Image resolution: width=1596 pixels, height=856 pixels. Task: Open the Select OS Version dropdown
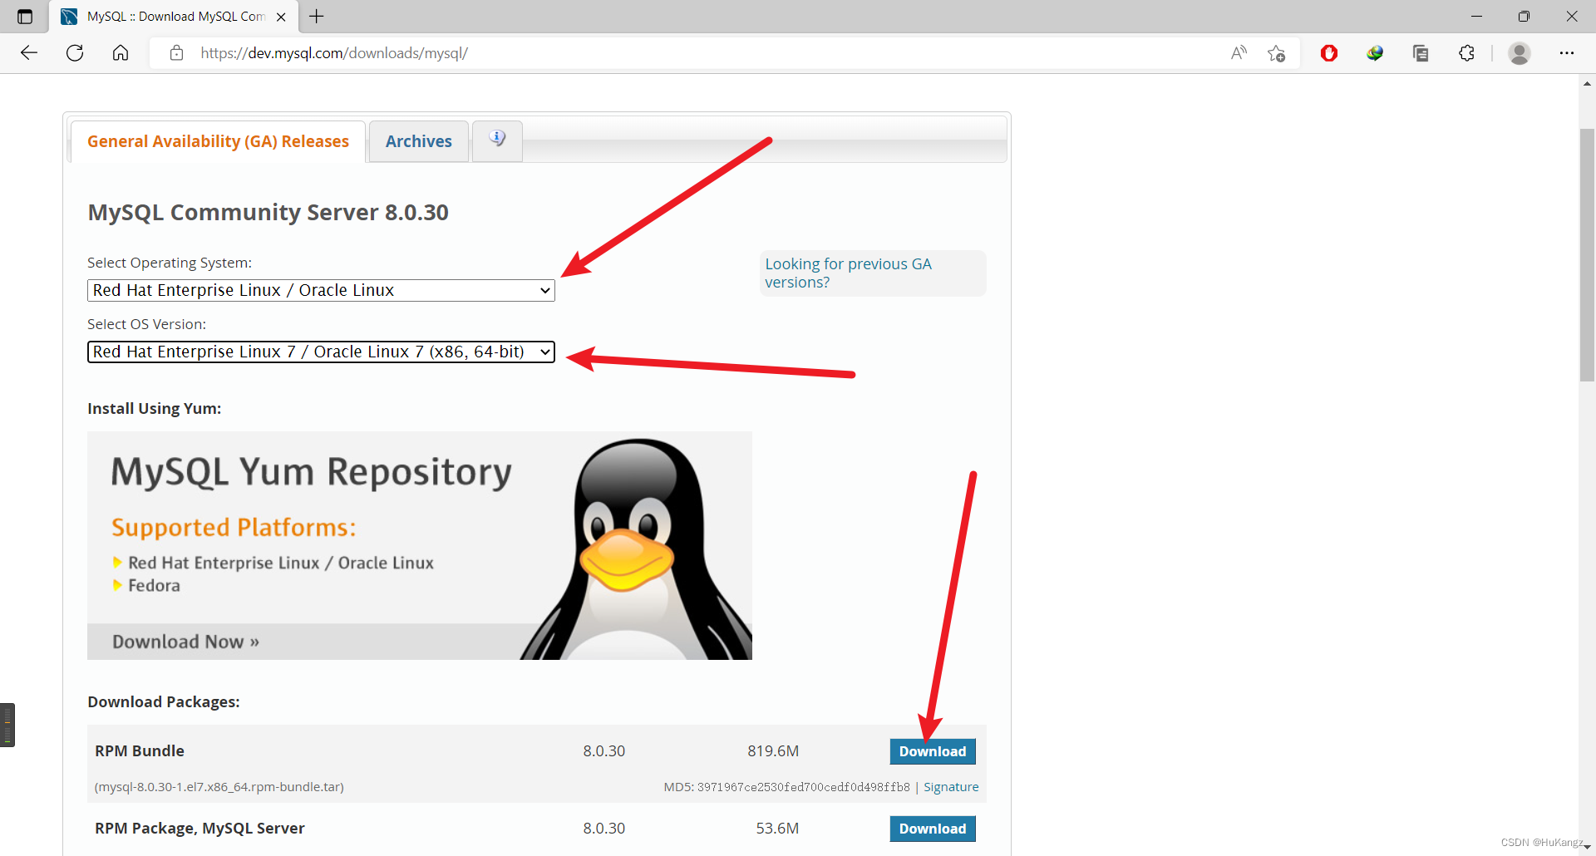tap(321, 352)
